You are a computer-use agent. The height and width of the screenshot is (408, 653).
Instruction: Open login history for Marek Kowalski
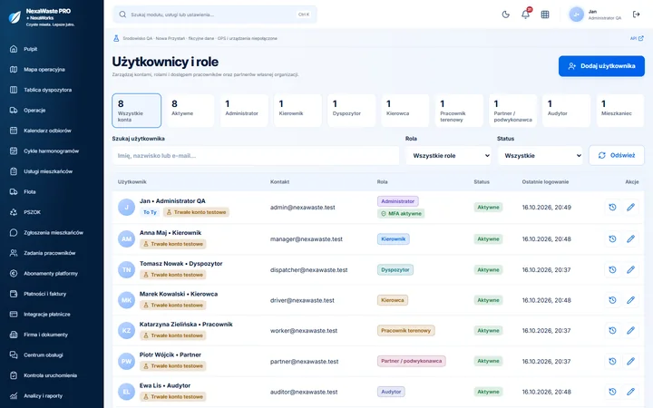click(x=612, y=300)
